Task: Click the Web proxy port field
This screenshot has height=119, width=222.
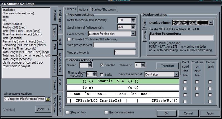Action: tap(125, 52)
